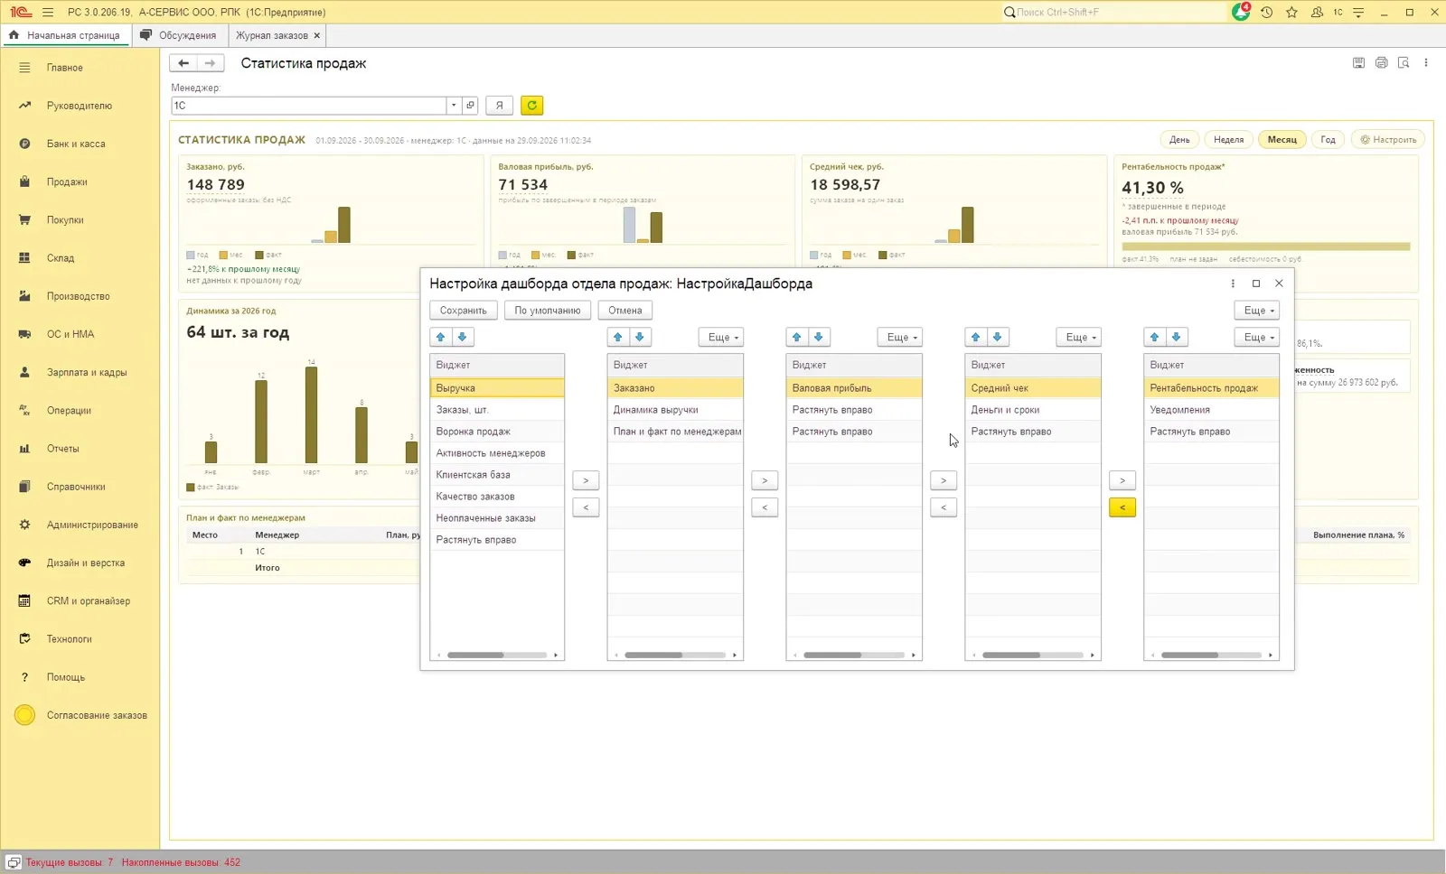Switch to Обсуждения tab
The width and height of the screenshot is (1446, 874).
click(x=179, y=35)
